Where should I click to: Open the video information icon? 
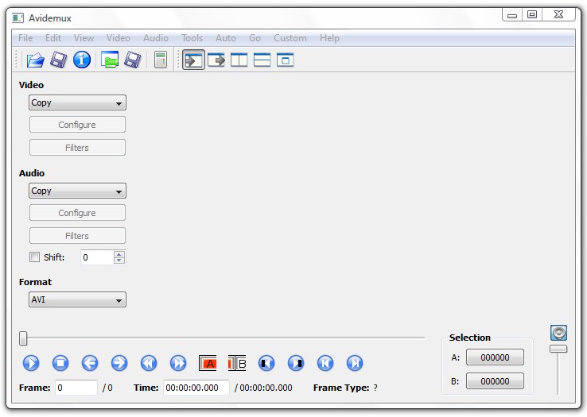pos(82,60)
